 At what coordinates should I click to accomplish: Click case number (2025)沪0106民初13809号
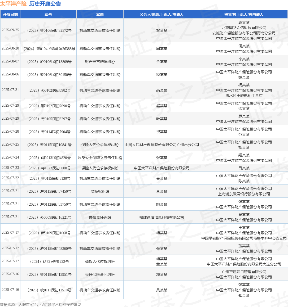[x=49, y=62]
